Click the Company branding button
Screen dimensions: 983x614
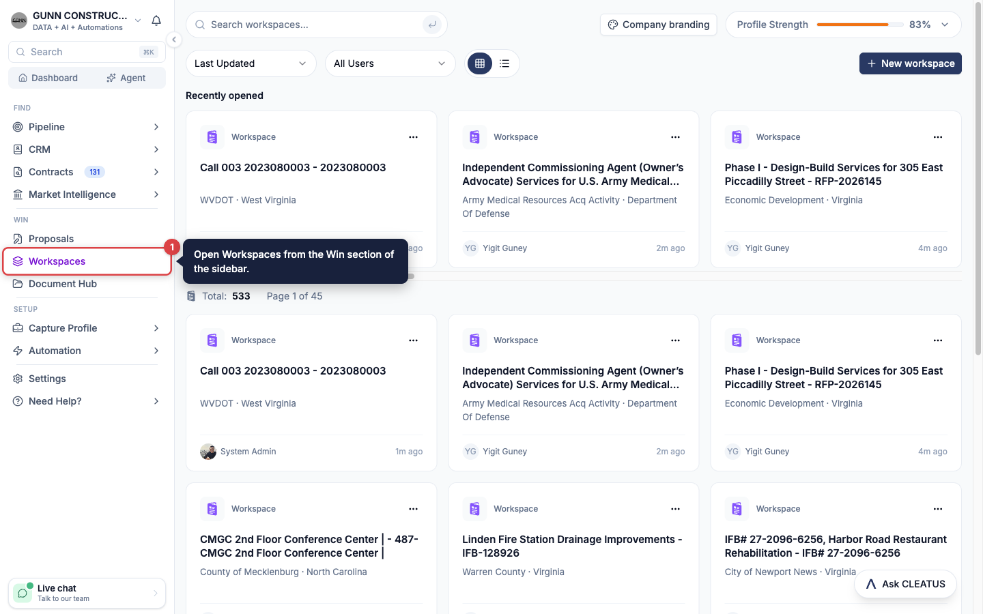(x=659, y=25)
